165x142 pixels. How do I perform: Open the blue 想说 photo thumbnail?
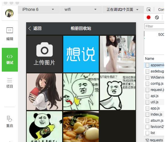(x=81, y=54)
